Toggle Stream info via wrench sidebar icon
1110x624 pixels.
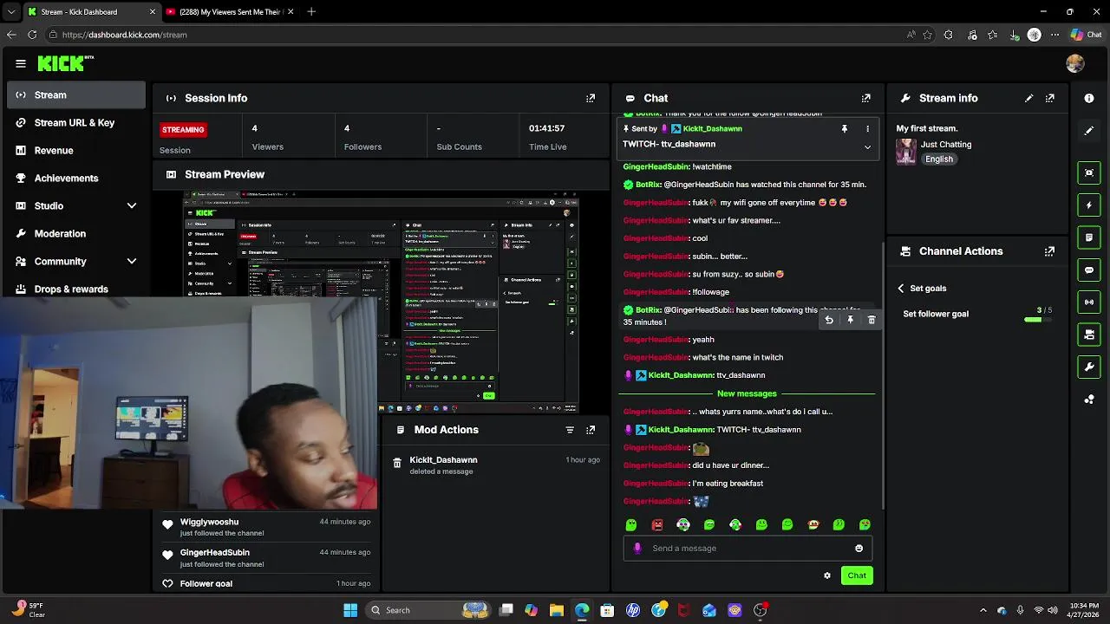click(x=1089, y=367)
